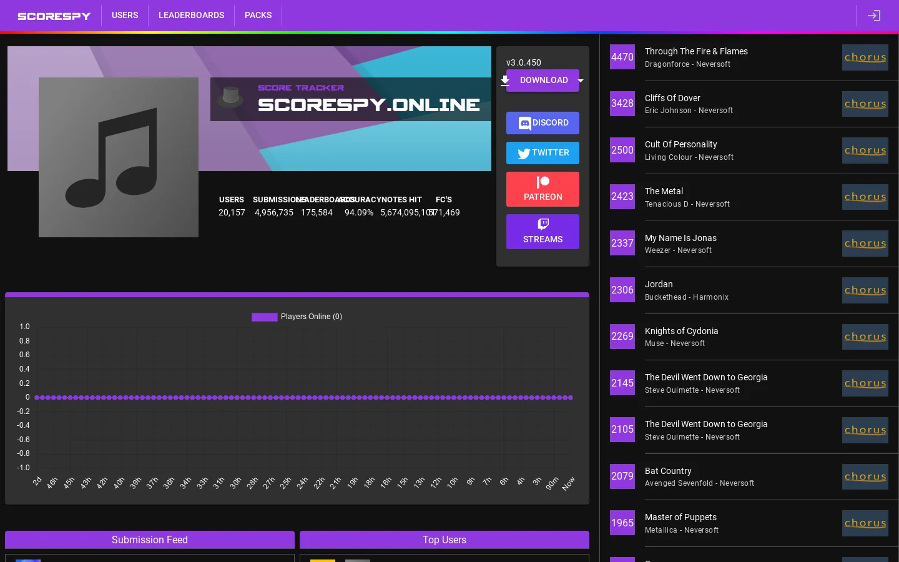
Task: Click the 4470 score badge
Action: click(622, 57)
